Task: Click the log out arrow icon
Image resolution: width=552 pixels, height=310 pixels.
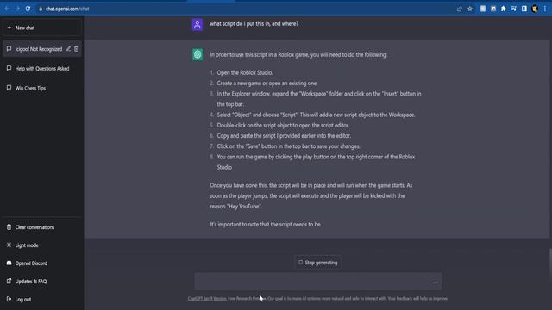Action: [9, 299]
